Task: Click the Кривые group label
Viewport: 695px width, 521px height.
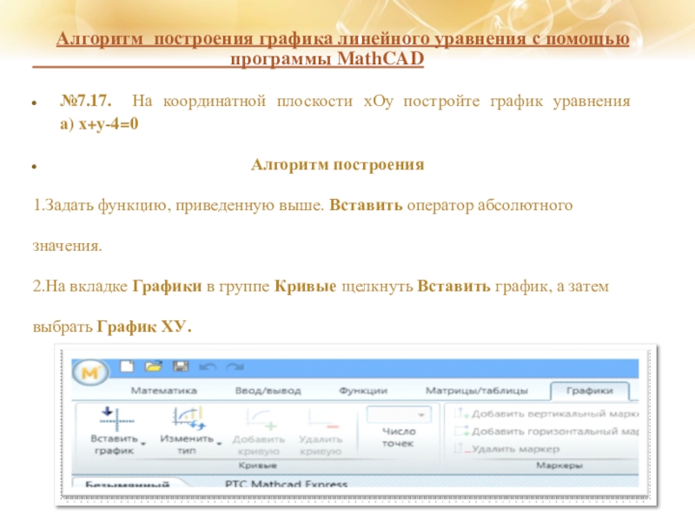Action: (x=257, y=465)
